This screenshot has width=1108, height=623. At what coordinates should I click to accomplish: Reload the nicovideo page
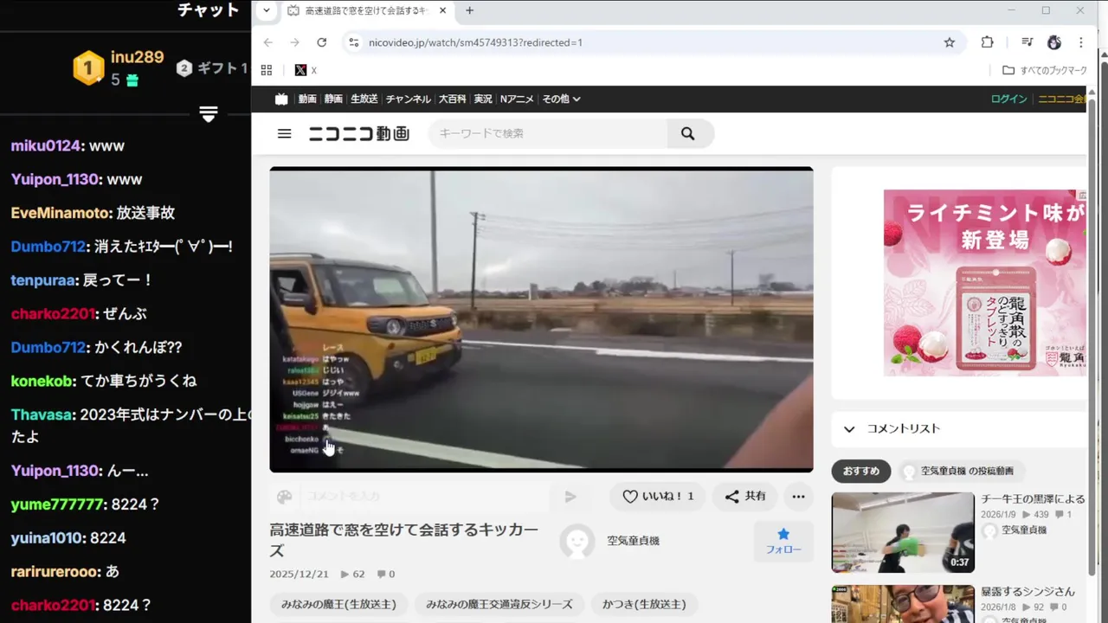tap(321, 42)
